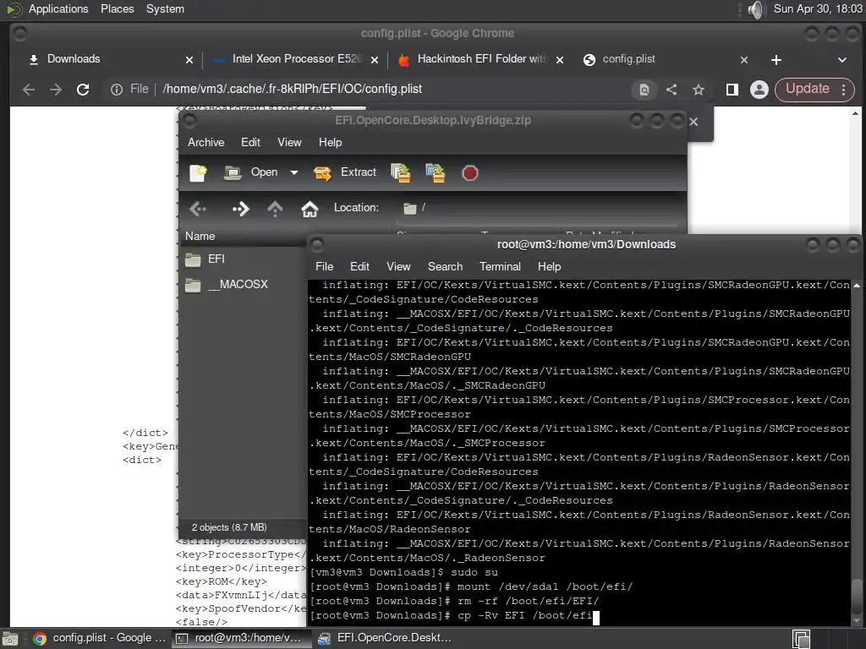The width and height of the screenshot is (866, 649).
Task: Go back in Chrome
Action: point(29,90)
